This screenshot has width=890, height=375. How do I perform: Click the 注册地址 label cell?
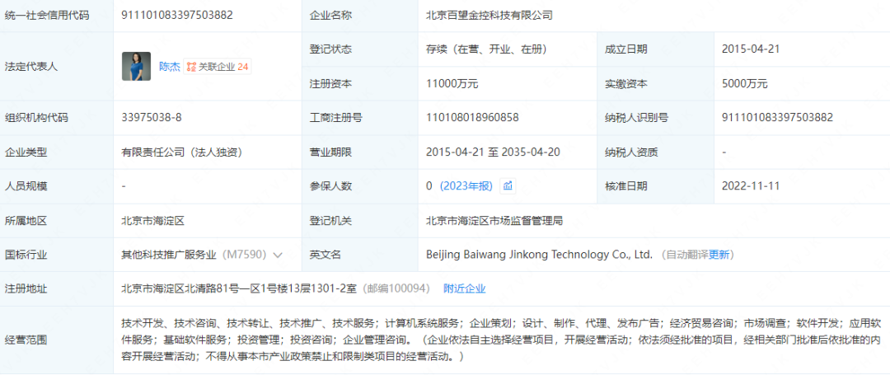(56, 288)
